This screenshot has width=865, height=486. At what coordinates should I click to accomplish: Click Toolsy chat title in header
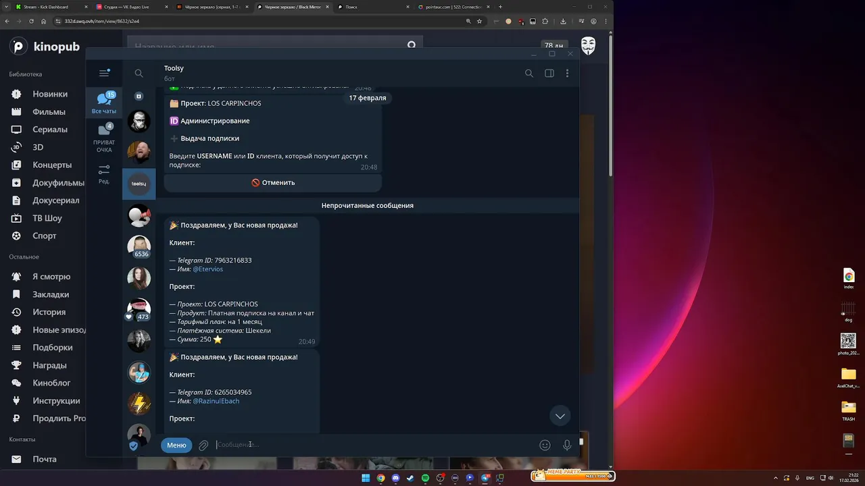click(x=174, y=68)
